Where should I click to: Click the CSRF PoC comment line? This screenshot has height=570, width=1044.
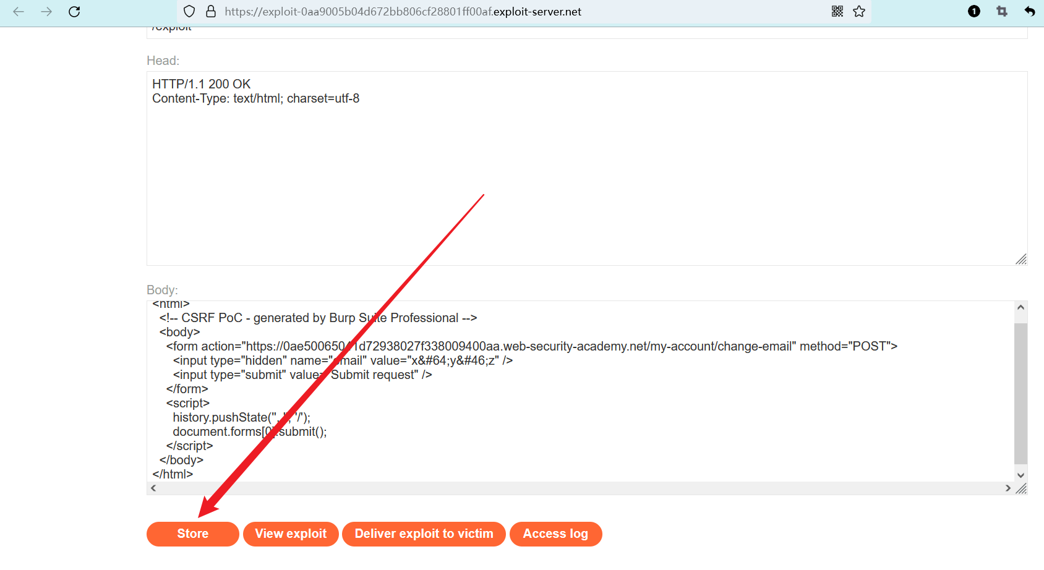pos(318,318)
